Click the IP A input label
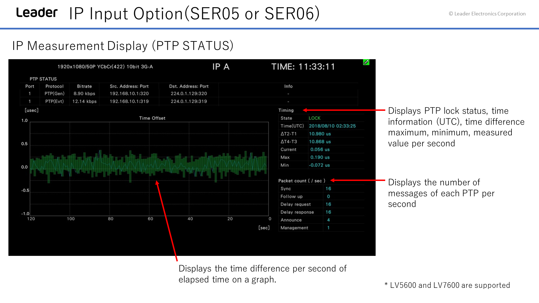Screen dimensions: 539x303 tap(221, 66)
